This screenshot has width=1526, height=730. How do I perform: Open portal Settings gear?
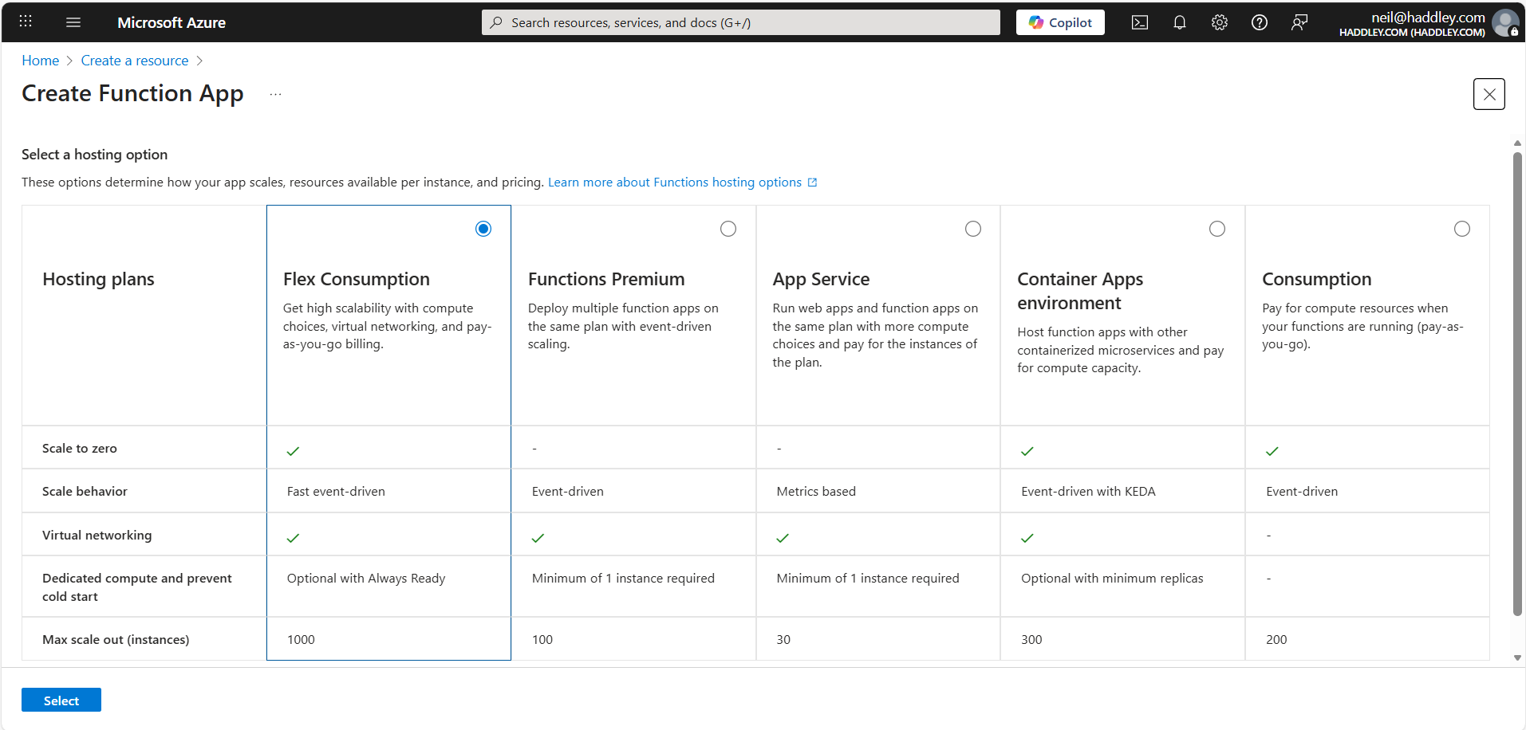1219,22
